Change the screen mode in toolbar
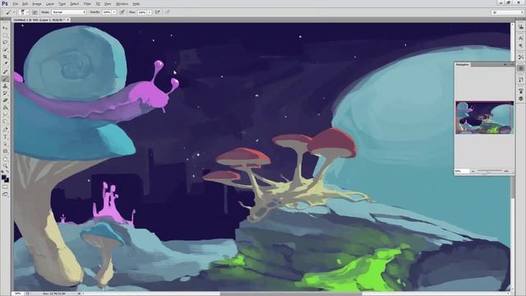The image size is (526, 296). [5, 194]
